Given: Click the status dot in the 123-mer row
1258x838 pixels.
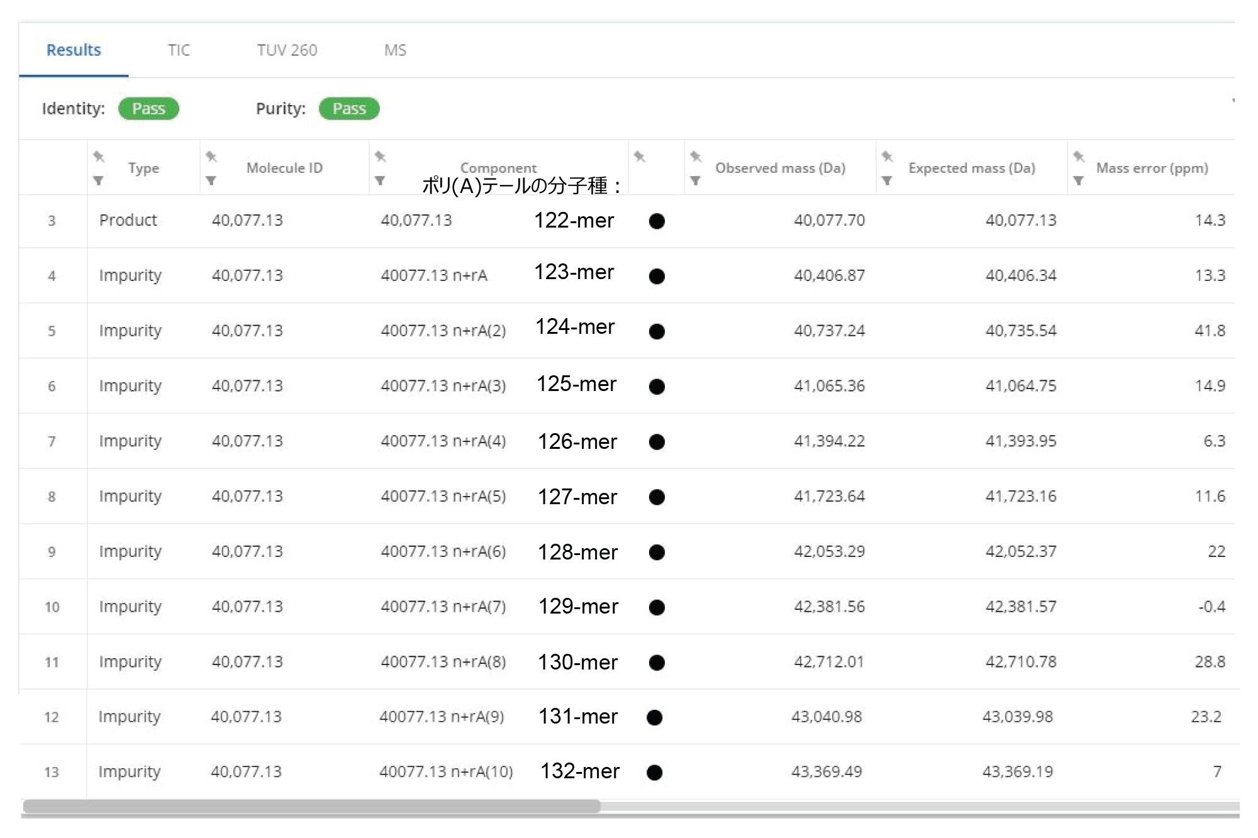Looking at the screenshot, I should pyautogui.click(x=657, y=277).
